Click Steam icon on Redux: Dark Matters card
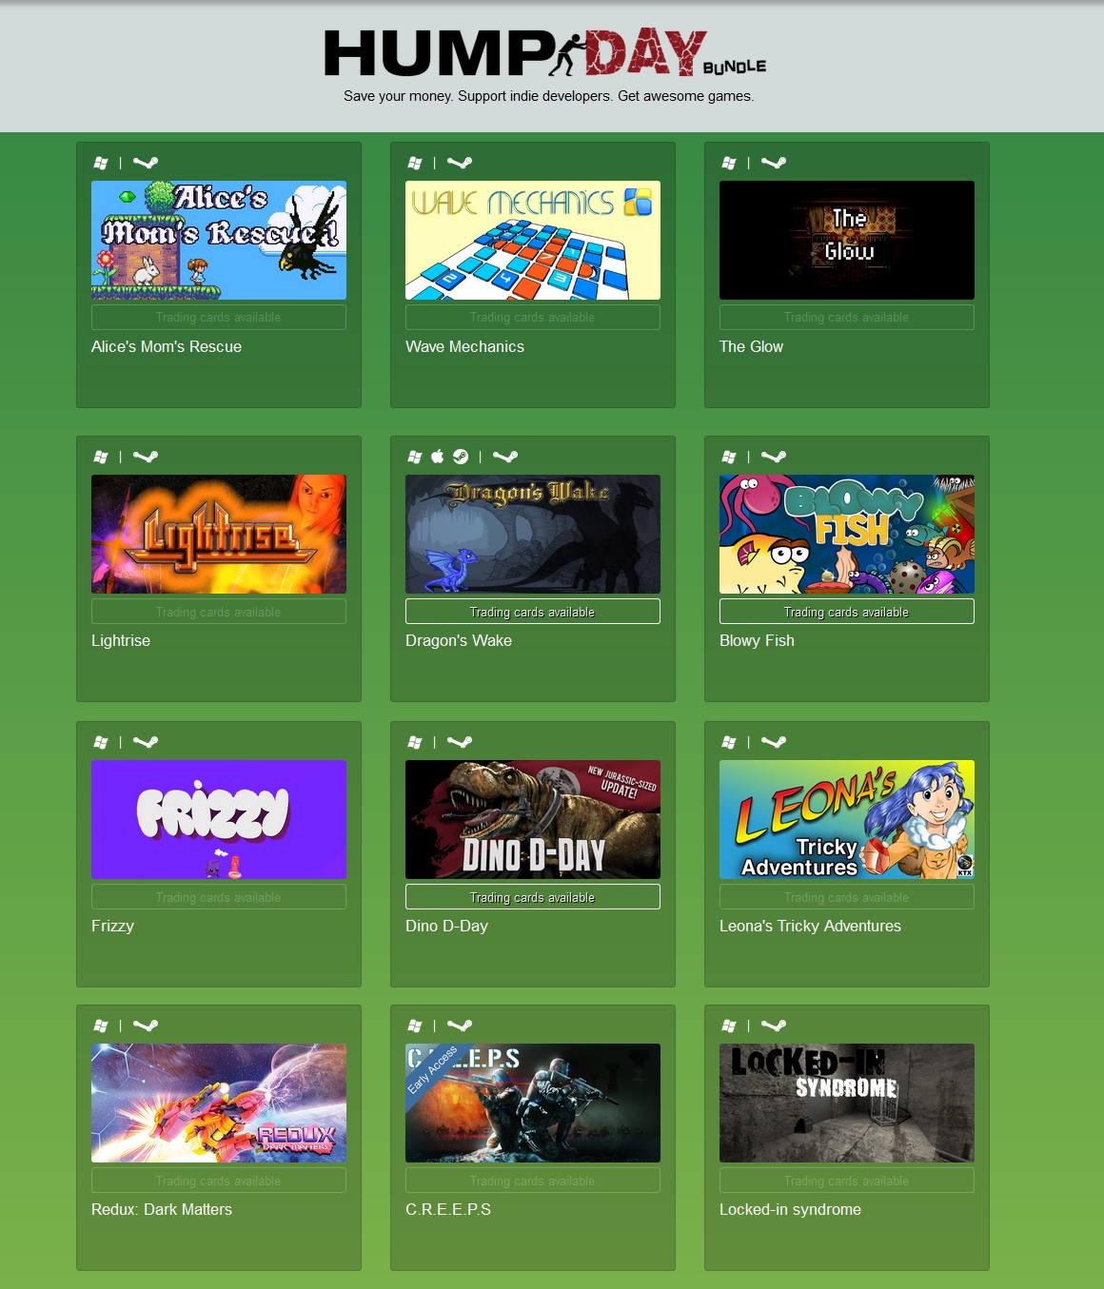 coord(146,1025)
